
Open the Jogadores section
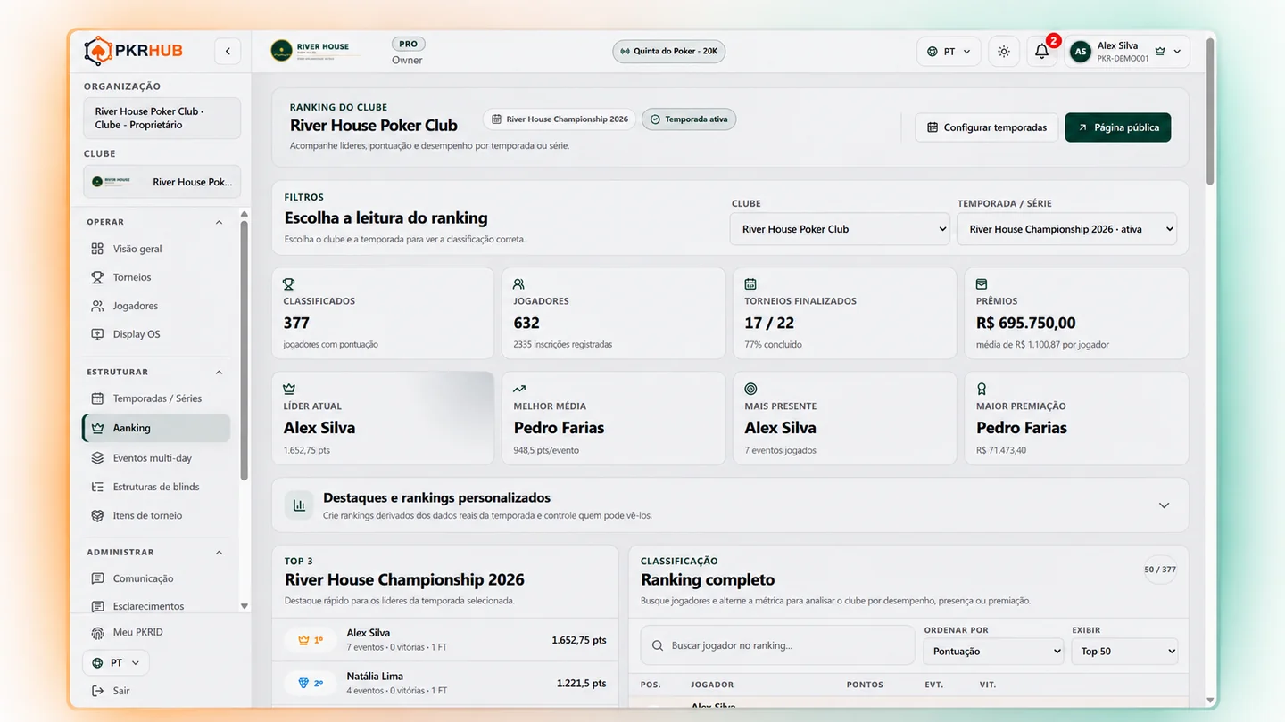pyautogui.click(x=135, y=306)
